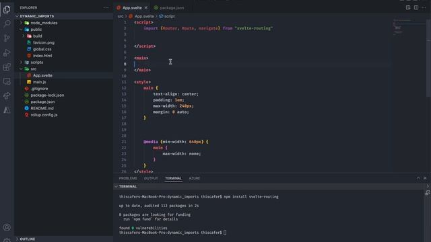Image resolution: width=431 pixels, height=242 pixels.
Task: Close the terminal panel
Action: [x=425, y=178]
